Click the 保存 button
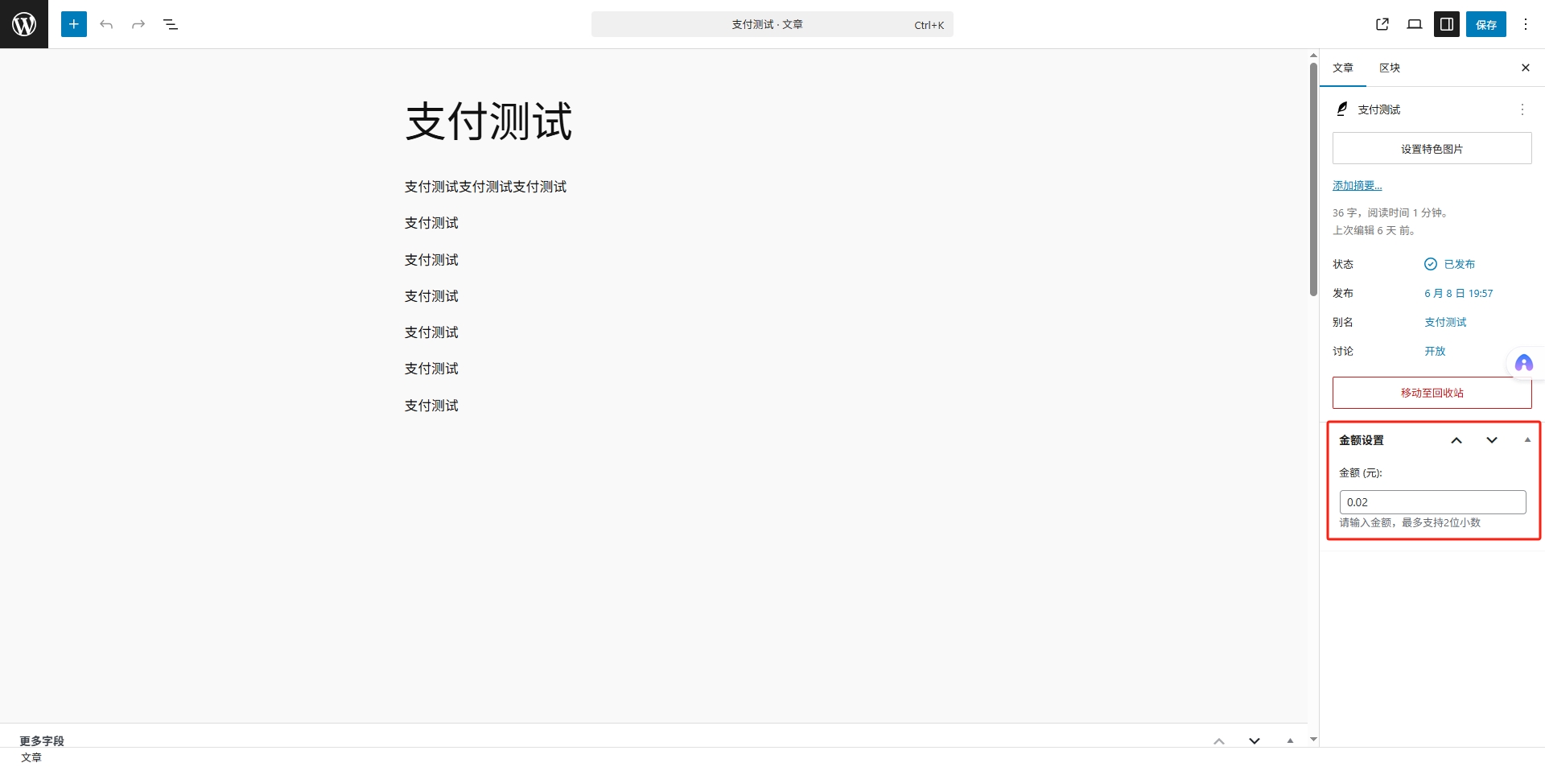Viewport: 1545px width, 767px height. (x=1485, y=24)
